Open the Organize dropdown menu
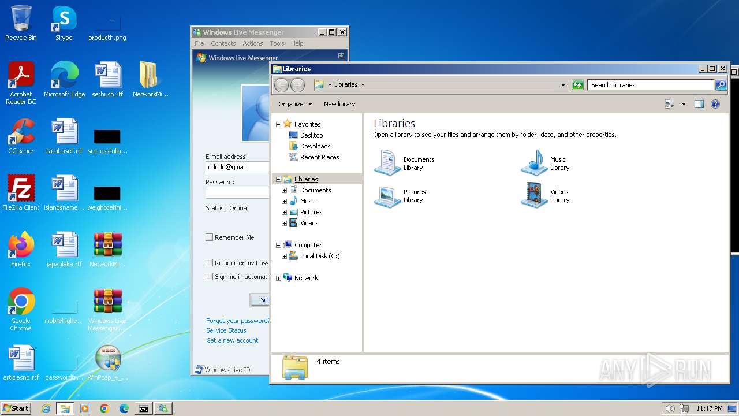739x416 pixels. point(295,104)
